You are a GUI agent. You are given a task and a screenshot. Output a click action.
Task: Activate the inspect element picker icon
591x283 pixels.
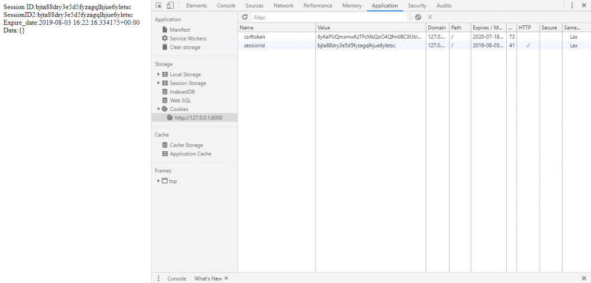click(x=159, y=6)
